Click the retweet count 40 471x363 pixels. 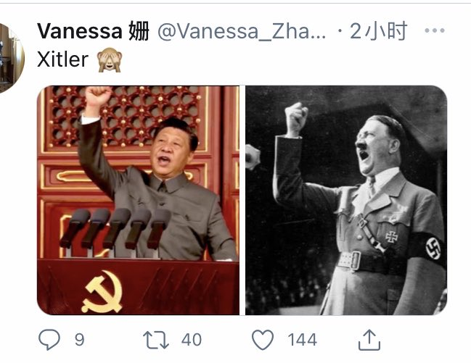click(192, 340)
